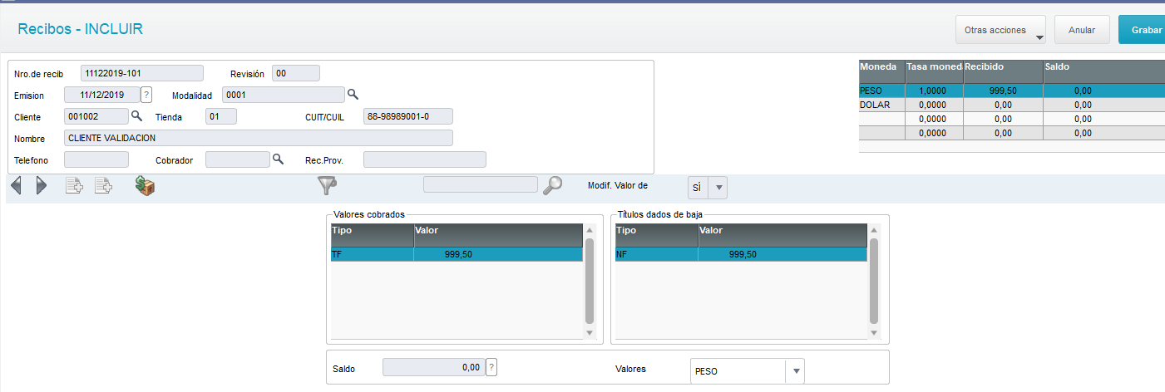Open the dollar-sign box payment icon

(146, 186)
